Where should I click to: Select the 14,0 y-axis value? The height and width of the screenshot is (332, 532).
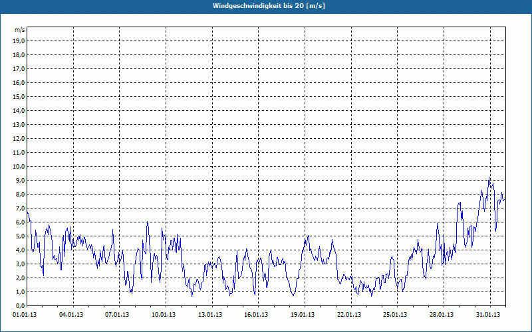pyautogui.click(x=19, y=110)
